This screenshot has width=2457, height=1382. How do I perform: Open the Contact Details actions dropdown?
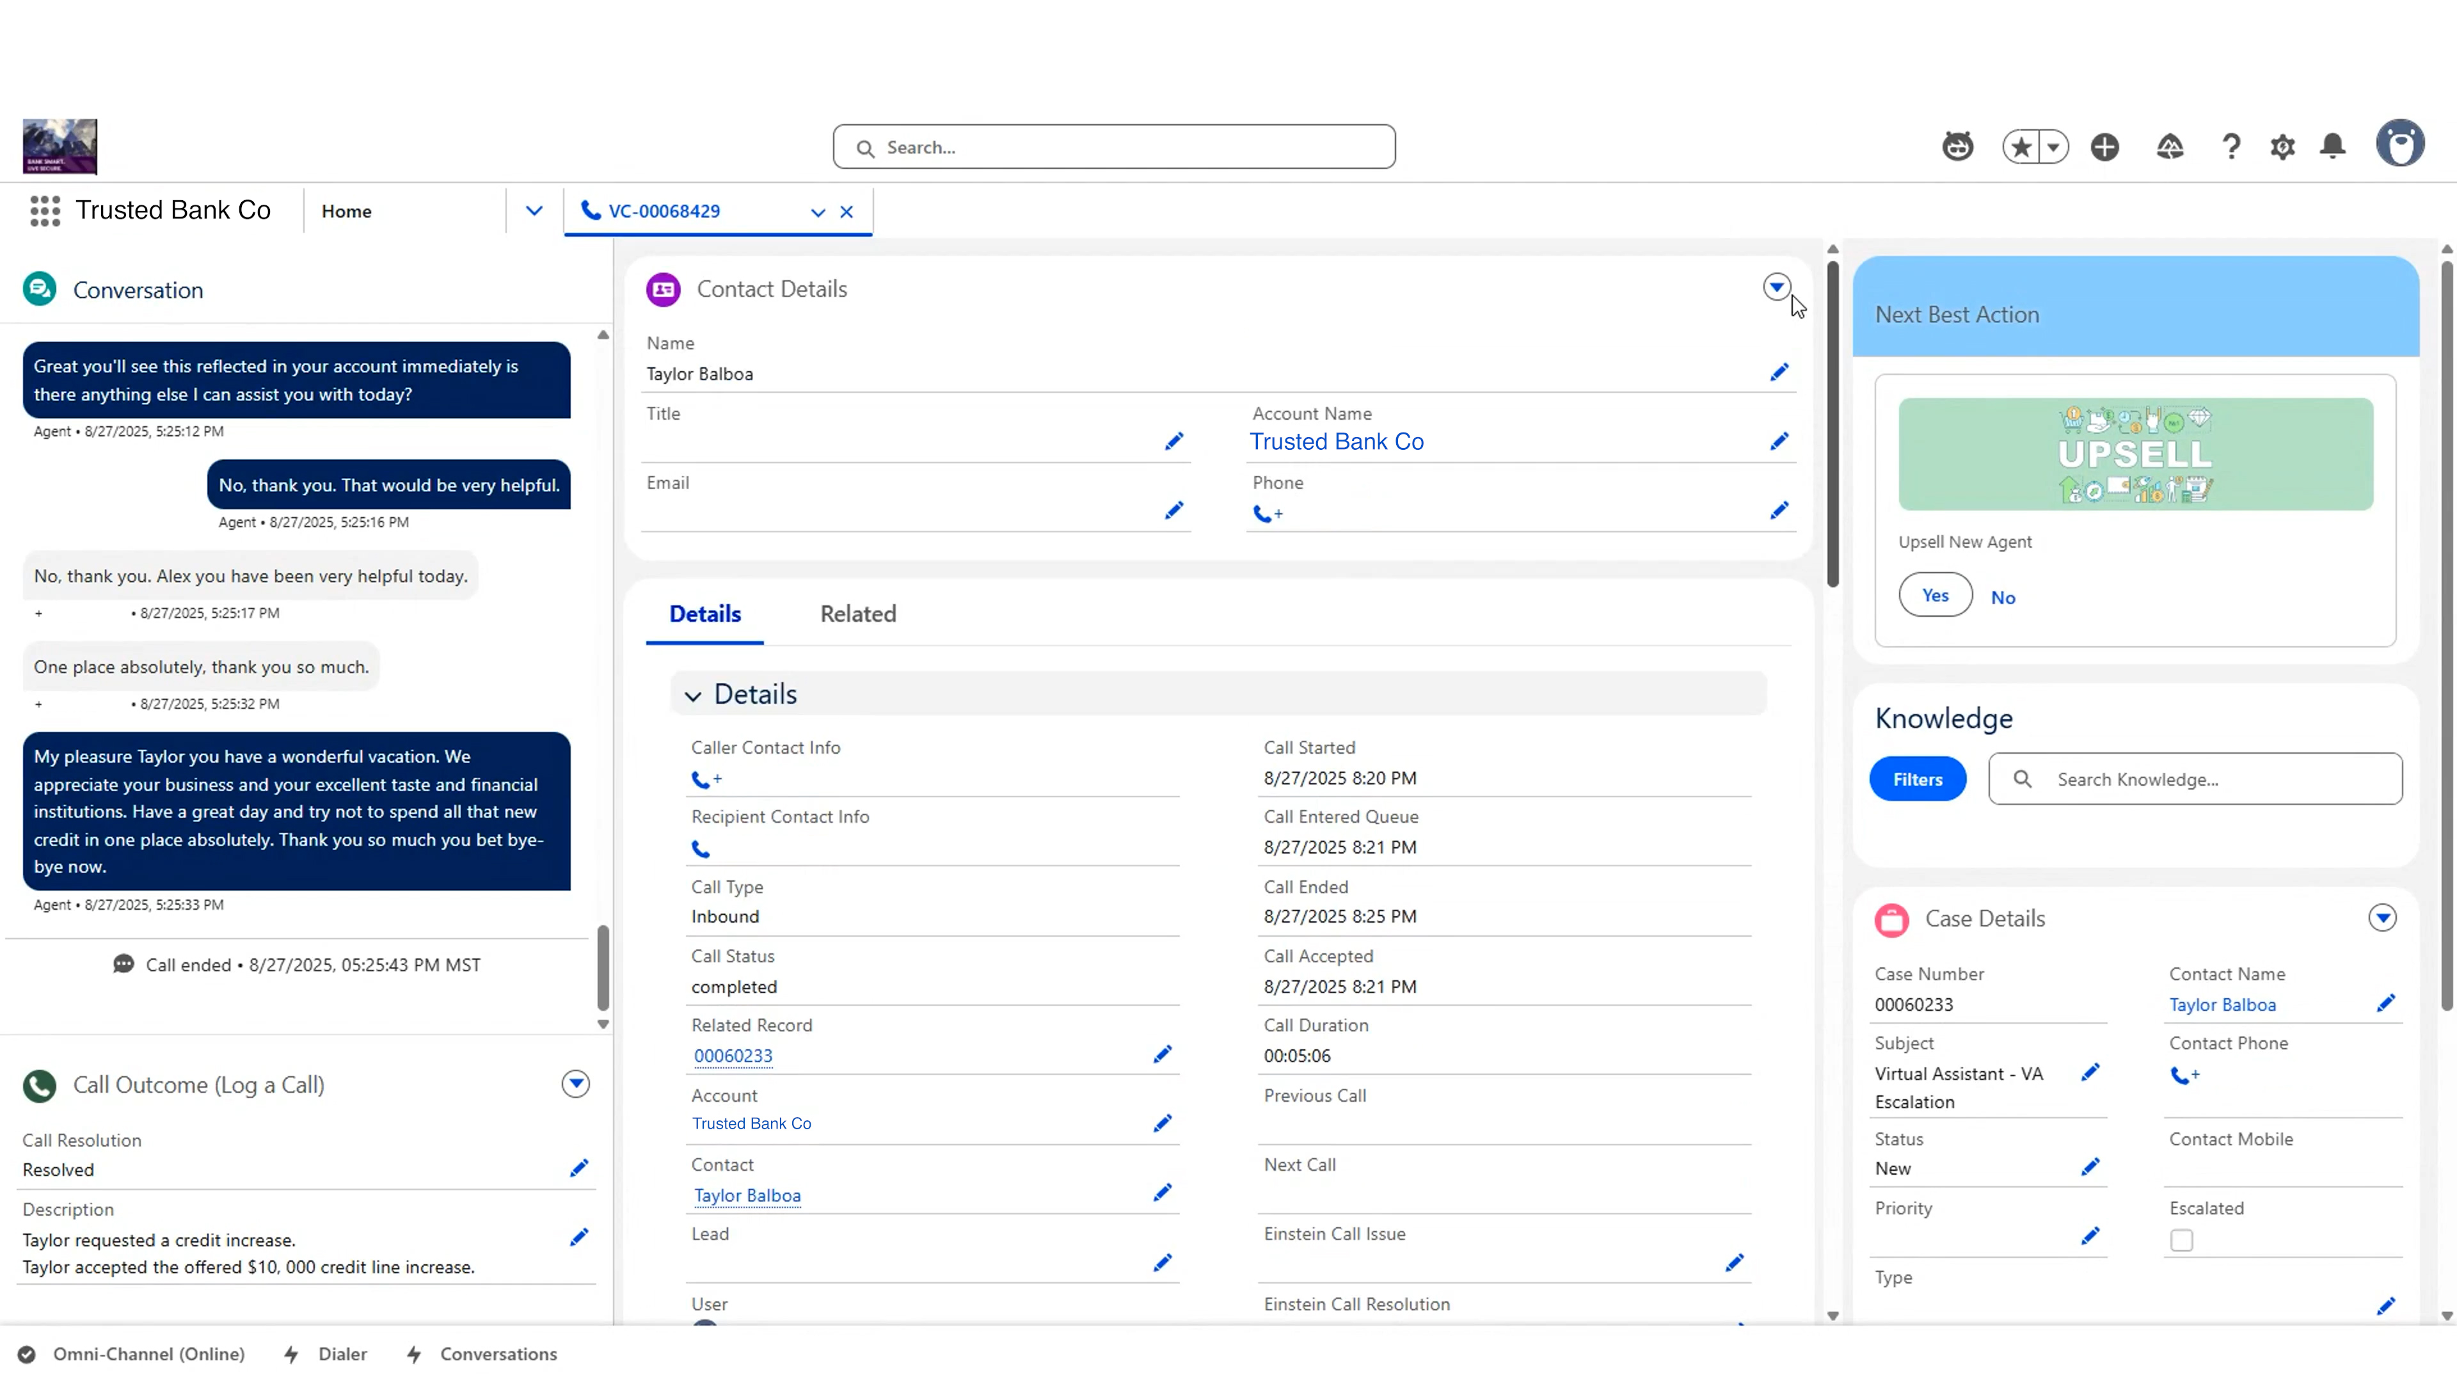[x=1776, y=287]
